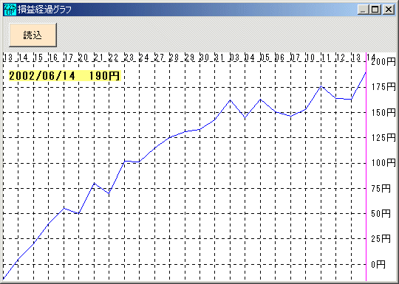Close the 損益経過グラフ window
This screenshot has height=284, width=399.
pos(389,10)
